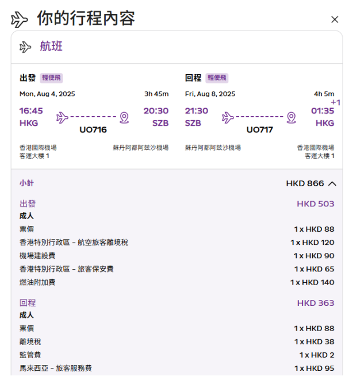345x380 pixels.
Task: Click the 1 x HKD 65 security charge amount
Action: pos(314,269)
